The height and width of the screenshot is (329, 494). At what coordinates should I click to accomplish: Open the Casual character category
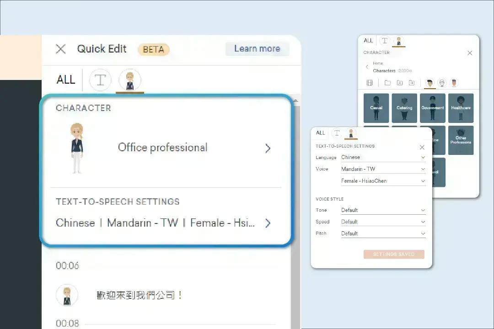pyautogui.click(x=376, y=108)
